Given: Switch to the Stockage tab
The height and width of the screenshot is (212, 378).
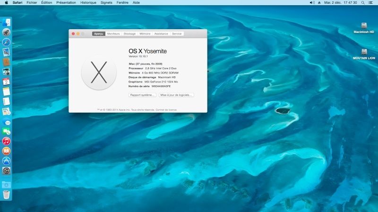Looking at the screenshot, I should tap(129, 33).
